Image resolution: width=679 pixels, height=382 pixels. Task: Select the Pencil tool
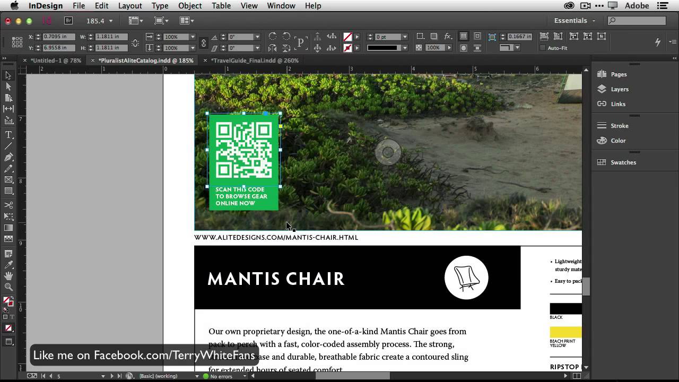click(8, 168)
